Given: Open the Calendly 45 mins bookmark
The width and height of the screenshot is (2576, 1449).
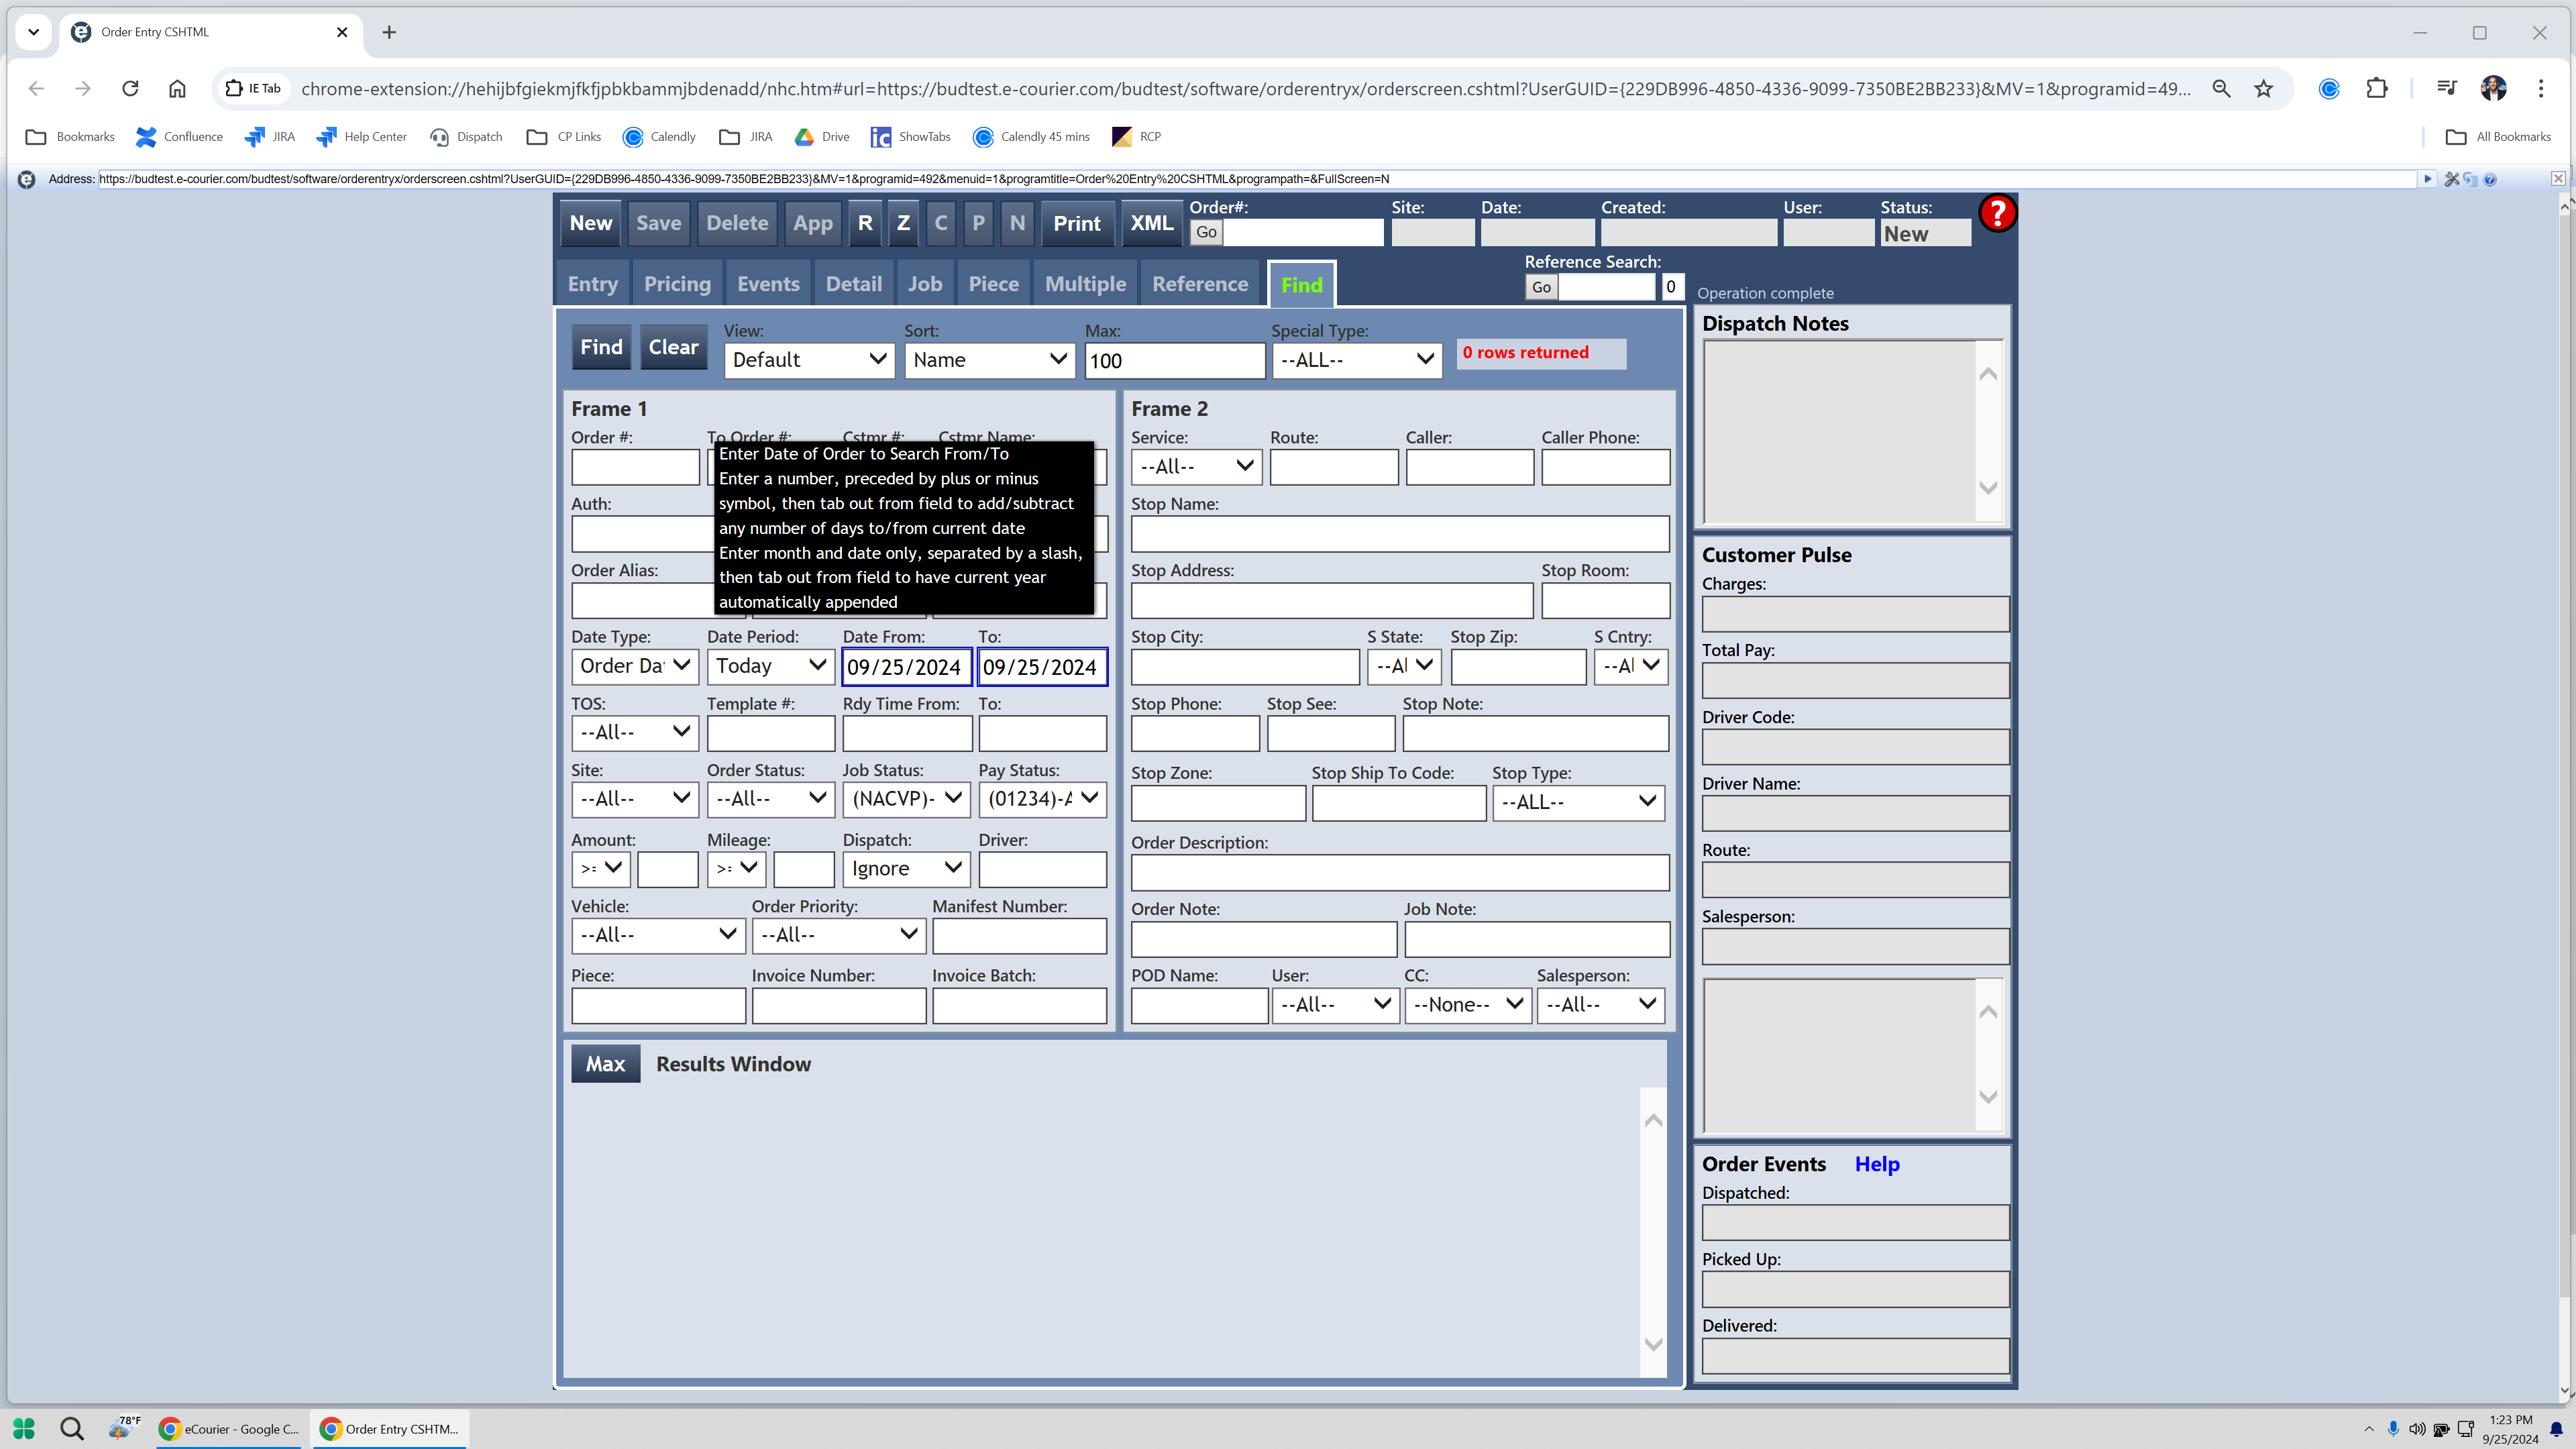Looking at the screenshot, I should tap(1031, 137).
